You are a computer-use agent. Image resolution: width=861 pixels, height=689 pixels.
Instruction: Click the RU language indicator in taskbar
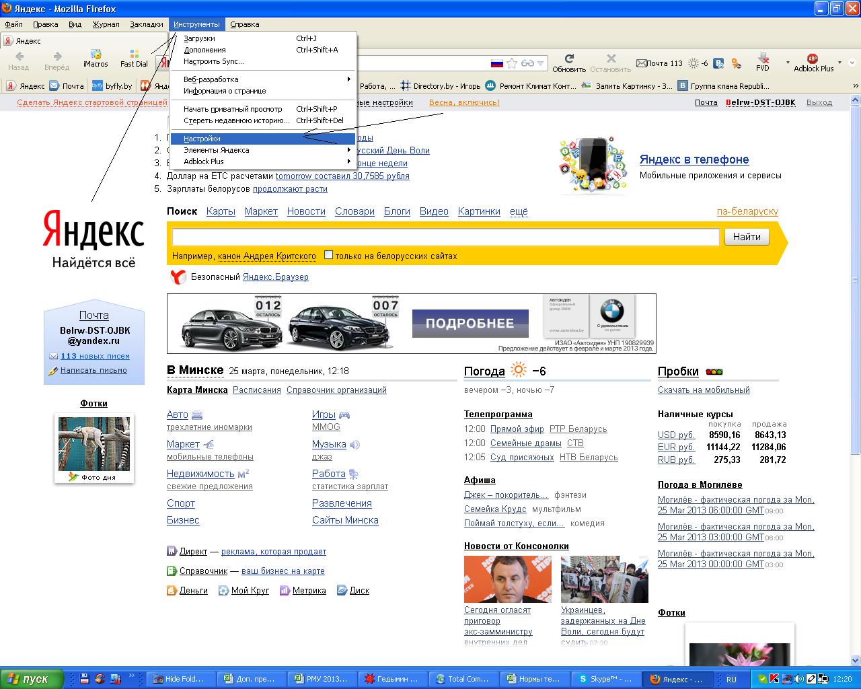click(731, 680)
